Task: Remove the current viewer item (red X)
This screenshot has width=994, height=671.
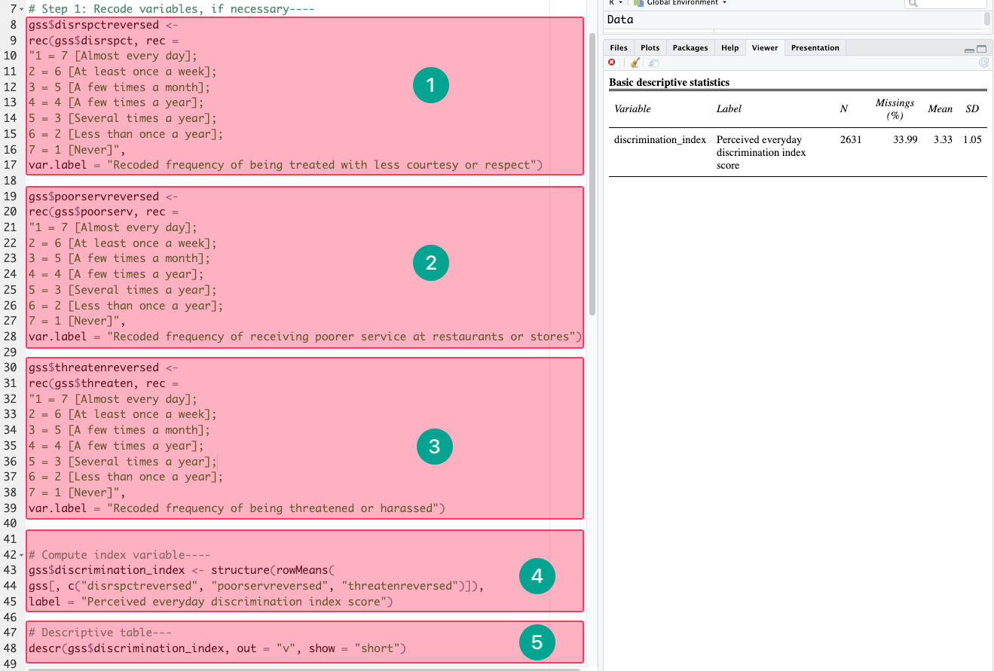Action: point(612,63)
